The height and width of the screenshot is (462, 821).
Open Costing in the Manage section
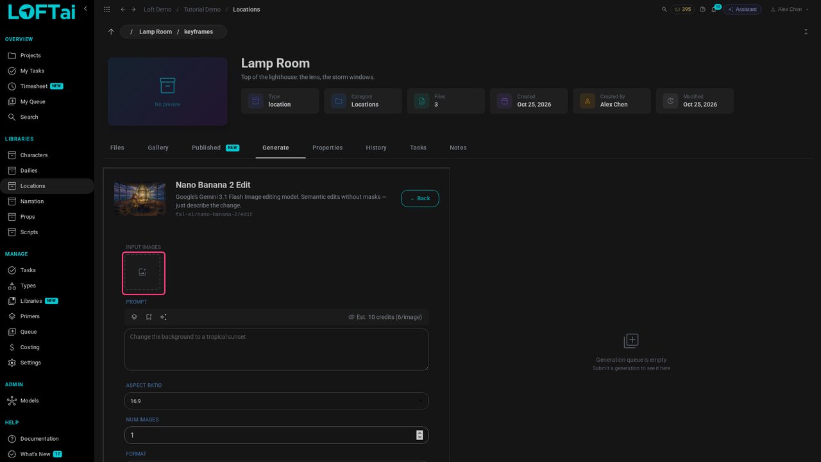(47, 347)
